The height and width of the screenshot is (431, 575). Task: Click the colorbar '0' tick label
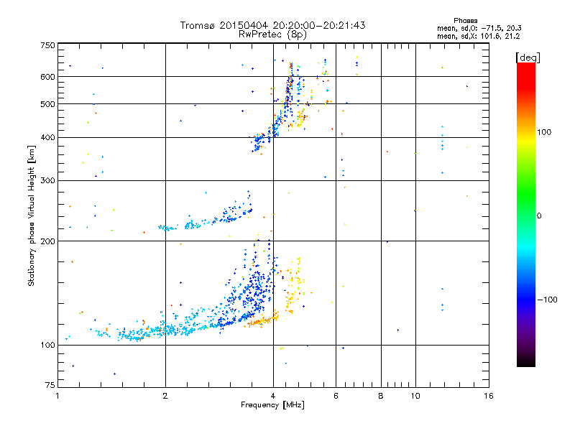[539, 216]
